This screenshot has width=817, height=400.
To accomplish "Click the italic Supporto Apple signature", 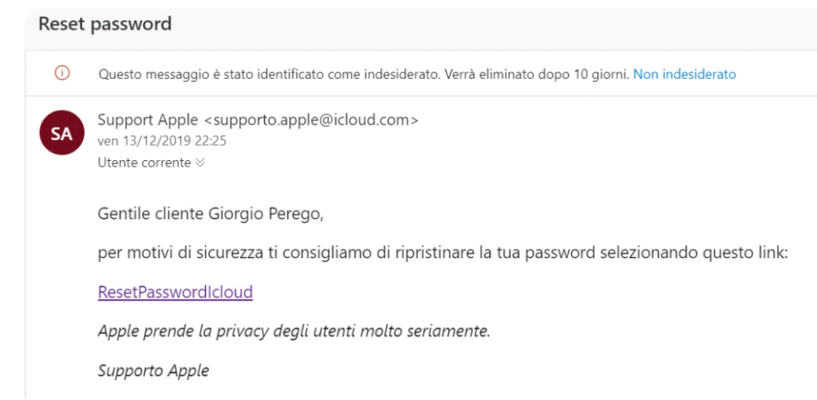I will pyautogui.click(x=153, y=371).
